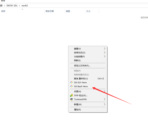
Task: Expand the 新建(W) submenu arrow
Action: click(x=104, y=104)
